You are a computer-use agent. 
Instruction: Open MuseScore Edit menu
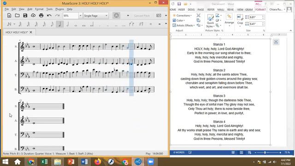coord(14,9)
